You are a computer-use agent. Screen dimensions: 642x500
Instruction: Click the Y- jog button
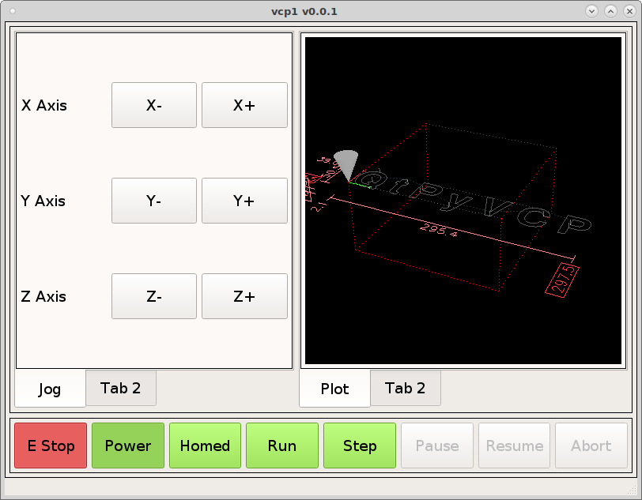coord(154,201)
